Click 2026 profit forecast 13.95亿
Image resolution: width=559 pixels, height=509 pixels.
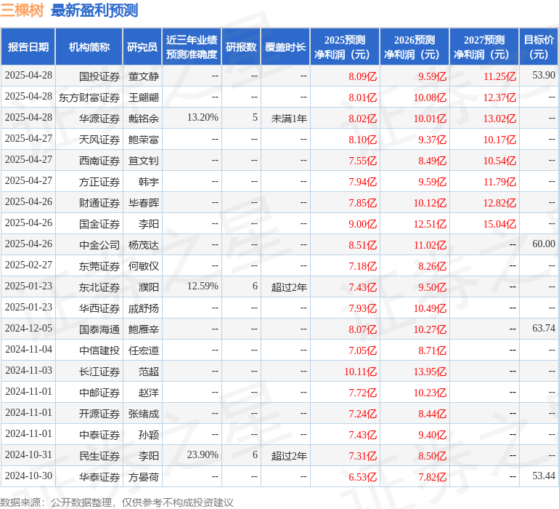(430, 372)
